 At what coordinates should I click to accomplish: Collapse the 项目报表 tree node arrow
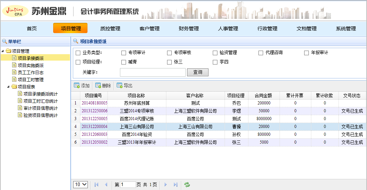[x=9, y=87]
